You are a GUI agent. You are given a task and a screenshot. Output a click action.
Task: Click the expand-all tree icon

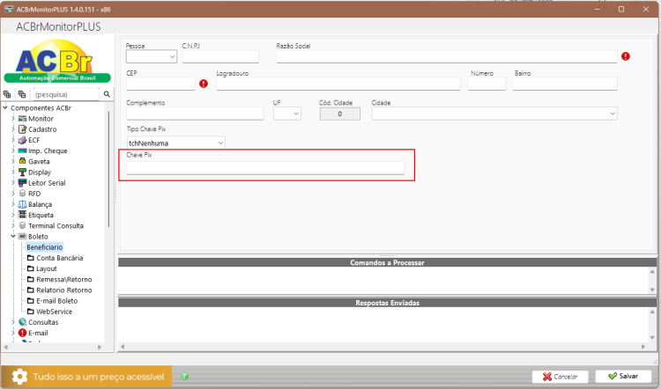7,94
